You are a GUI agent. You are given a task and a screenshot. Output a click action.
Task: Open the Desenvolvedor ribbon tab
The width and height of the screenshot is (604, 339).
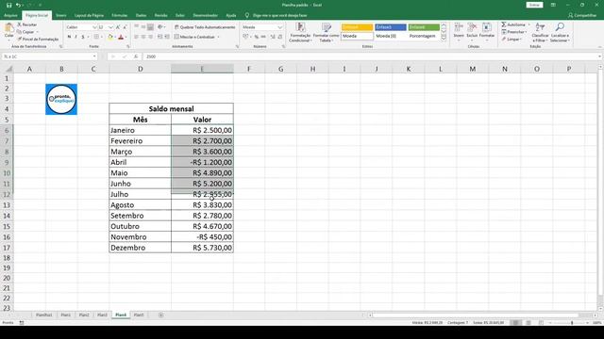click(x=206, y=15)
